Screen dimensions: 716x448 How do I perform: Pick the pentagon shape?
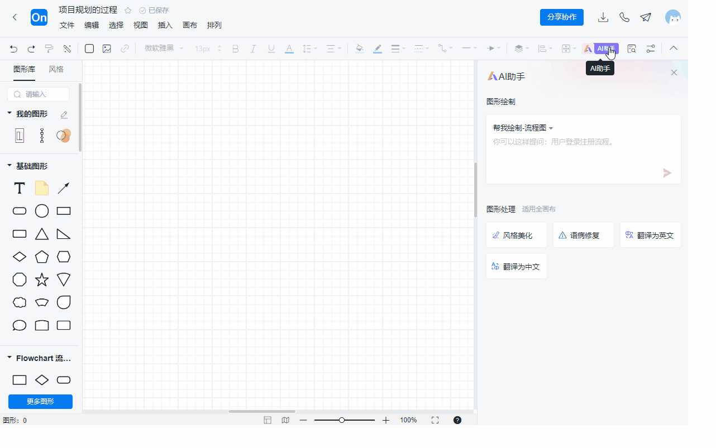pos(42,257)
